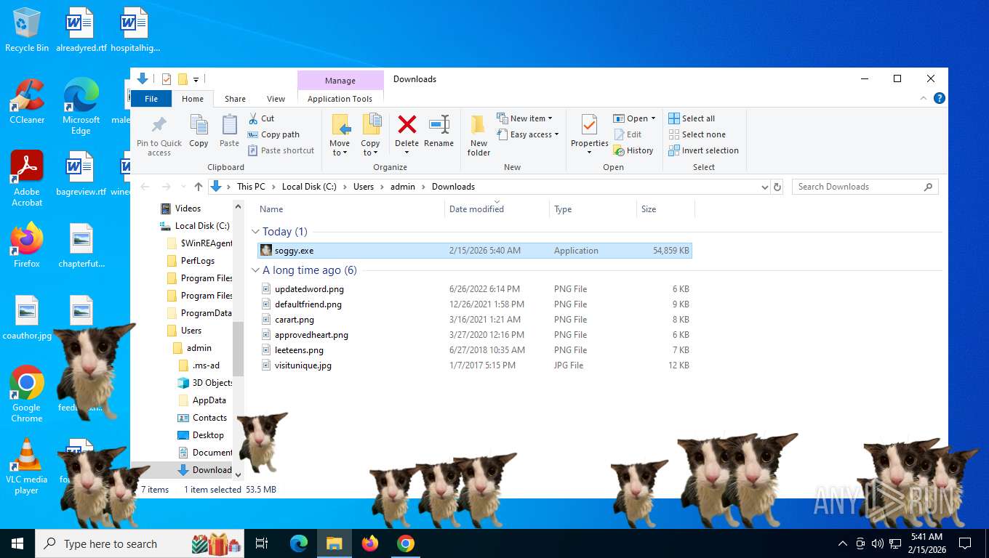This screenshot has height=558, width=989.
Task: Open Firefox from the taskbar
Action: click(370, 543)
